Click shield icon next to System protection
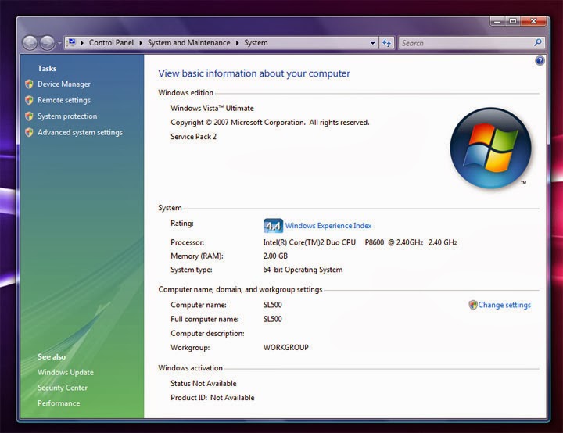563x433 pixels. (29, 116)
